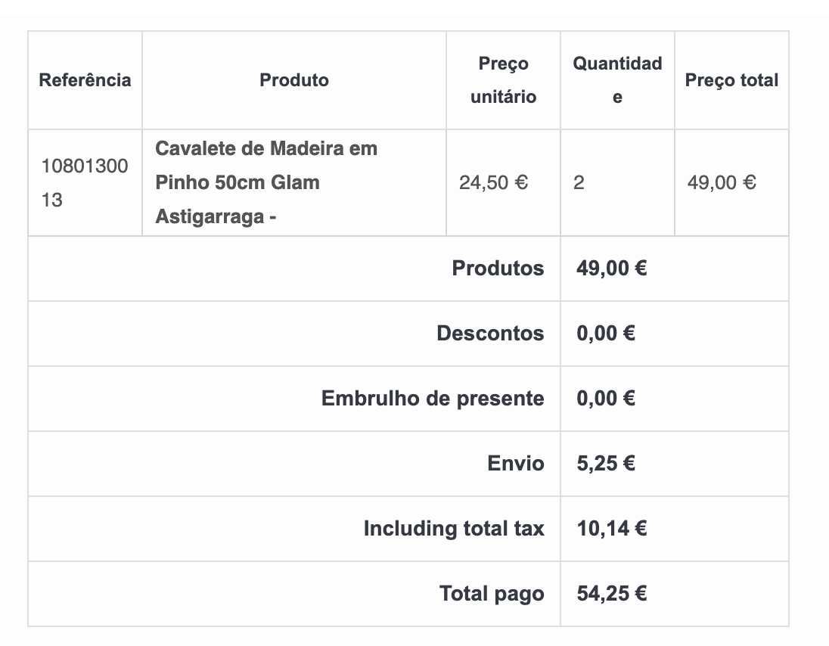This screenshot has width=829, height=646.
Task: Select the Preço unitário column header
Action: (x=503, y=80)
